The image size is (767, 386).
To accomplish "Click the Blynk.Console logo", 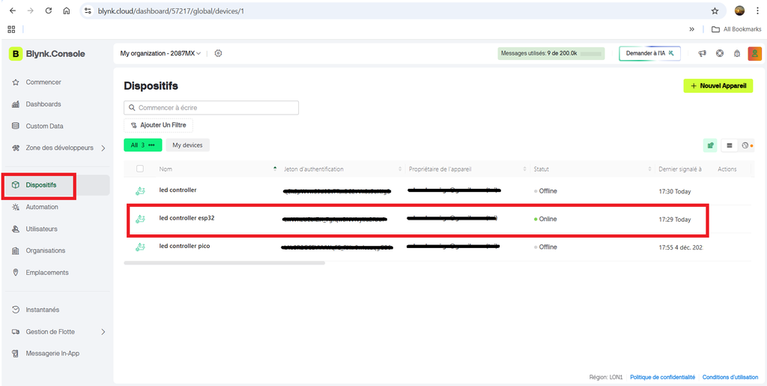I will coord(47,54).
